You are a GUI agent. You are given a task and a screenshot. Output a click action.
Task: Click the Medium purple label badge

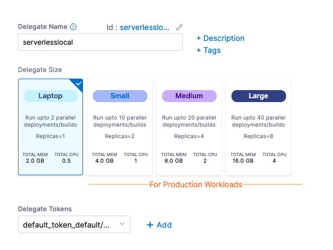189,96
